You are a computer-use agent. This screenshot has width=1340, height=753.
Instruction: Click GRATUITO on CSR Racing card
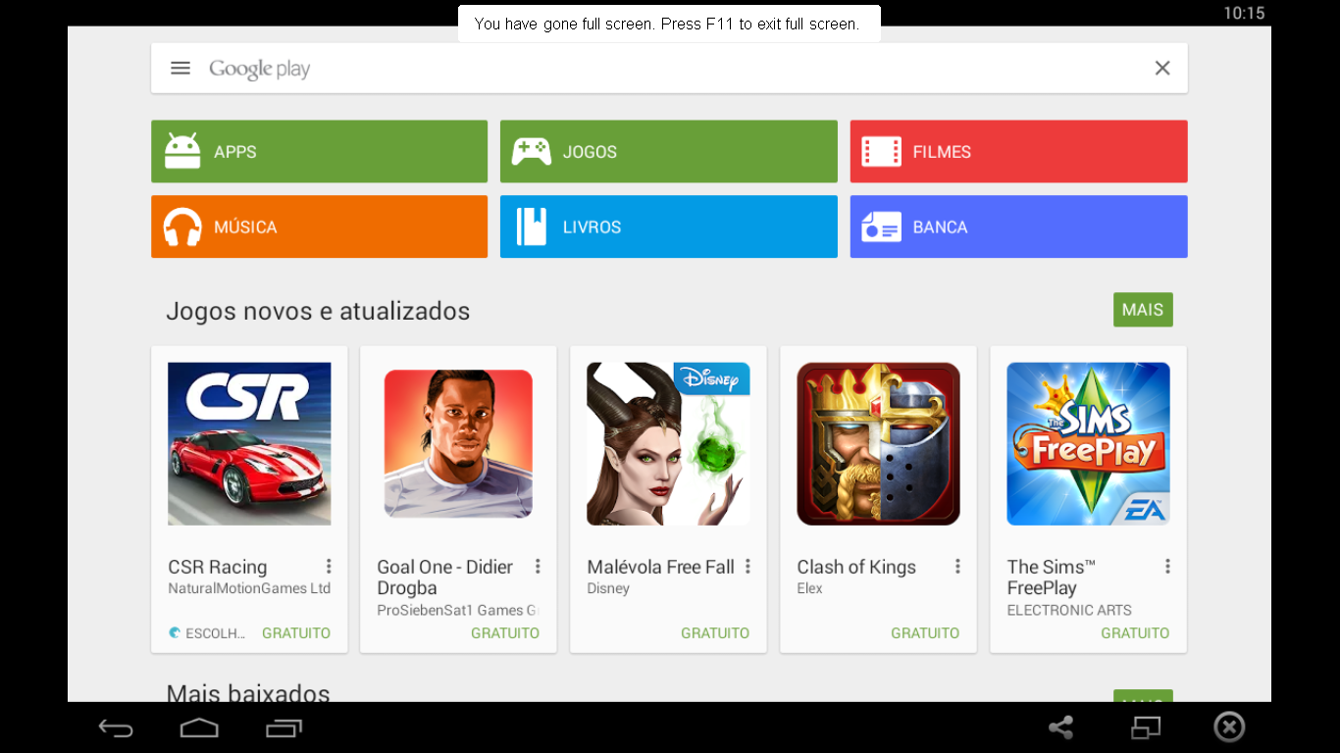click(296, 633)
